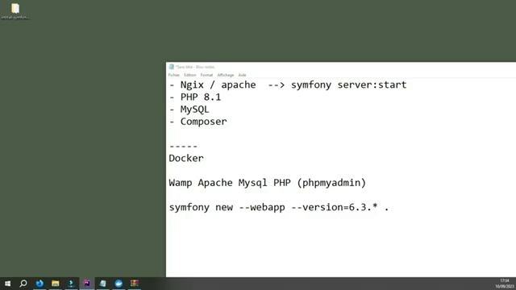Viewport: 516px width, 290px height.
Task: Click text line 'symfony server:start'
Action: click(x=349, y=85)
